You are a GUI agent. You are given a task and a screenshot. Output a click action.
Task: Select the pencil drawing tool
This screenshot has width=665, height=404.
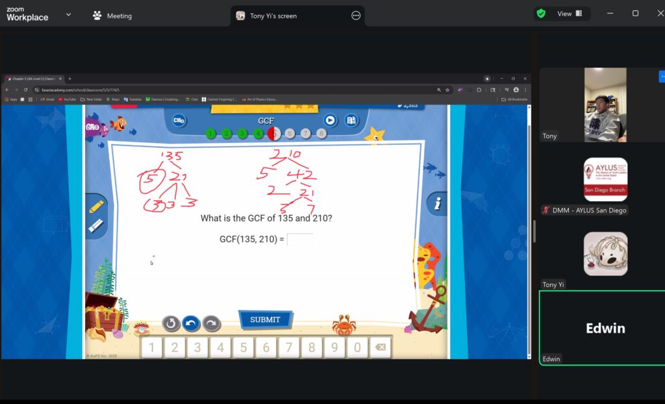tap(96, 207)
